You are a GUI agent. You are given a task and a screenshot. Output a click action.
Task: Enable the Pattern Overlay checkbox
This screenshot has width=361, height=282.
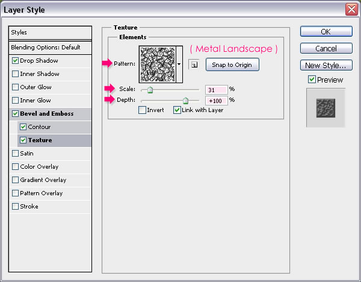[x=15, y=193]
